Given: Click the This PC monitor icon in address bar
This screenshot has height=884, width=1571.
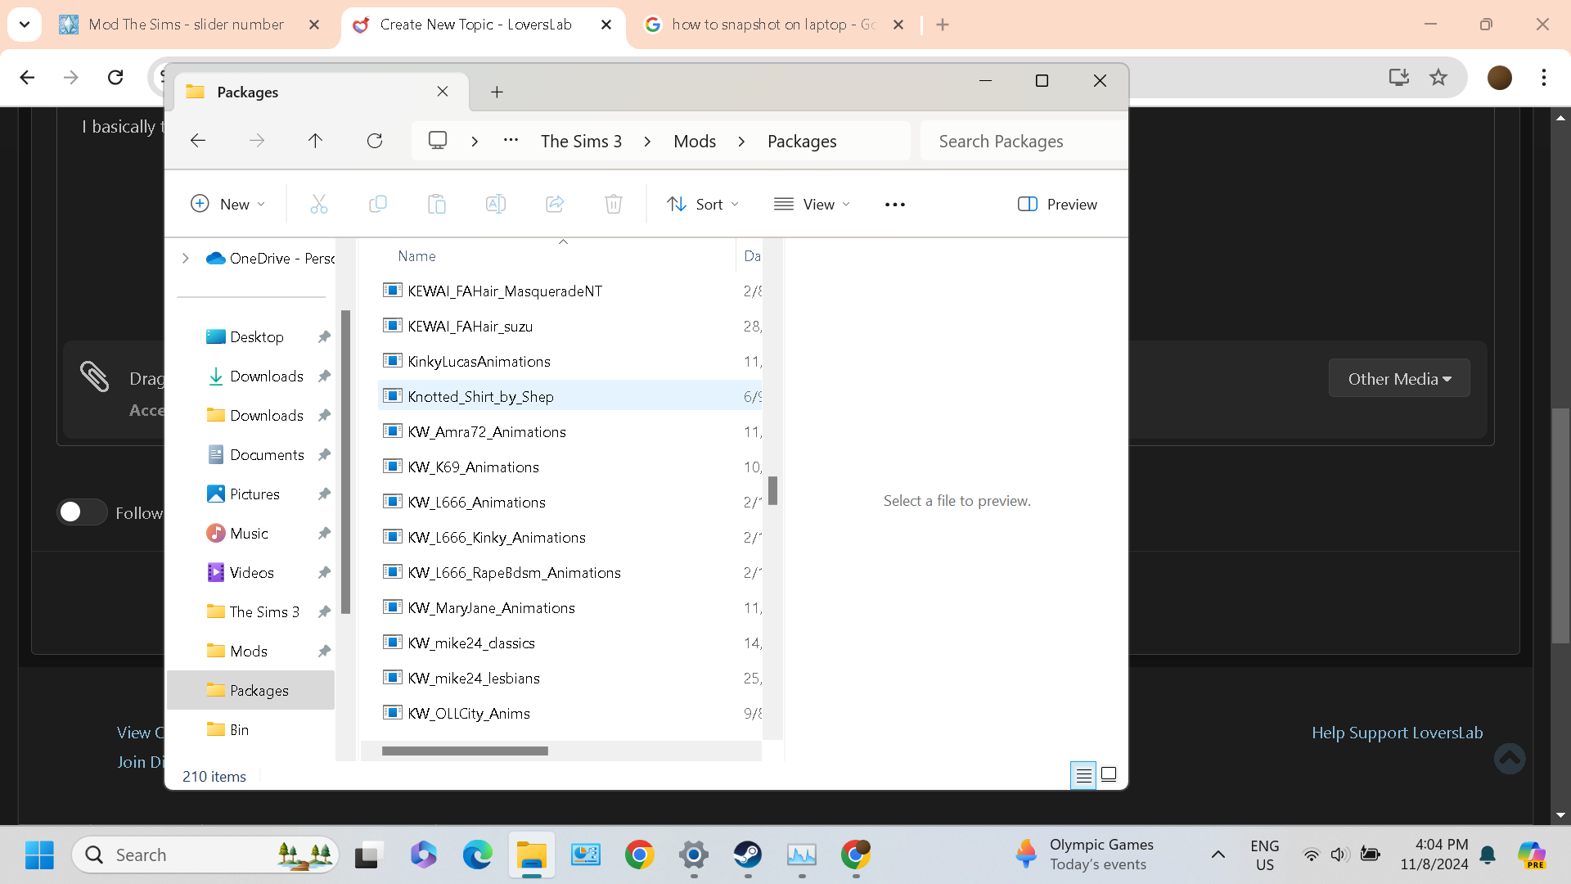Looking at the screenshot, I should point(438,141).
